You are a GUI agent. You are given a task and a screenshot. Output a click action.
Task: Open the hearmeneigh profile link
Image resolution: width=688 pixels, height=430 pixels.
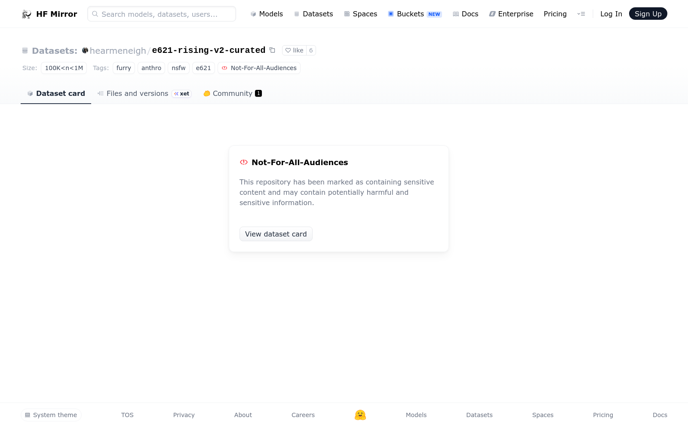(x=118, y=51)
